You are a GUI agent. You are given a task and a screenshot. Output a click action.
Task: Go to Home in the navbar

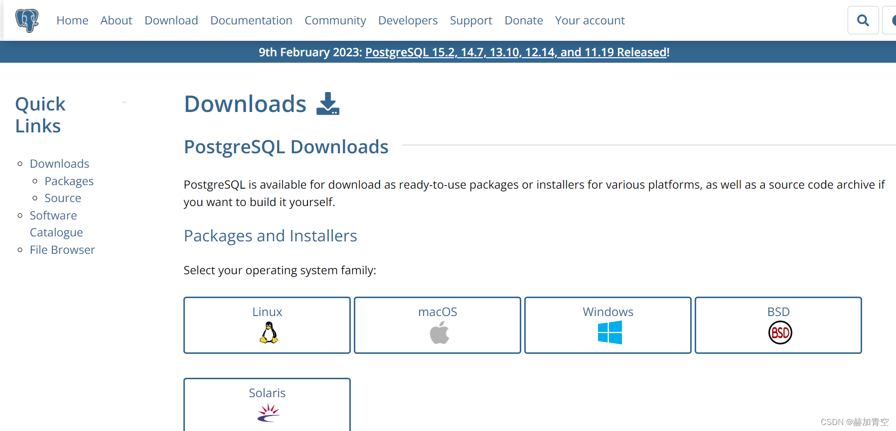coord(72,20)
